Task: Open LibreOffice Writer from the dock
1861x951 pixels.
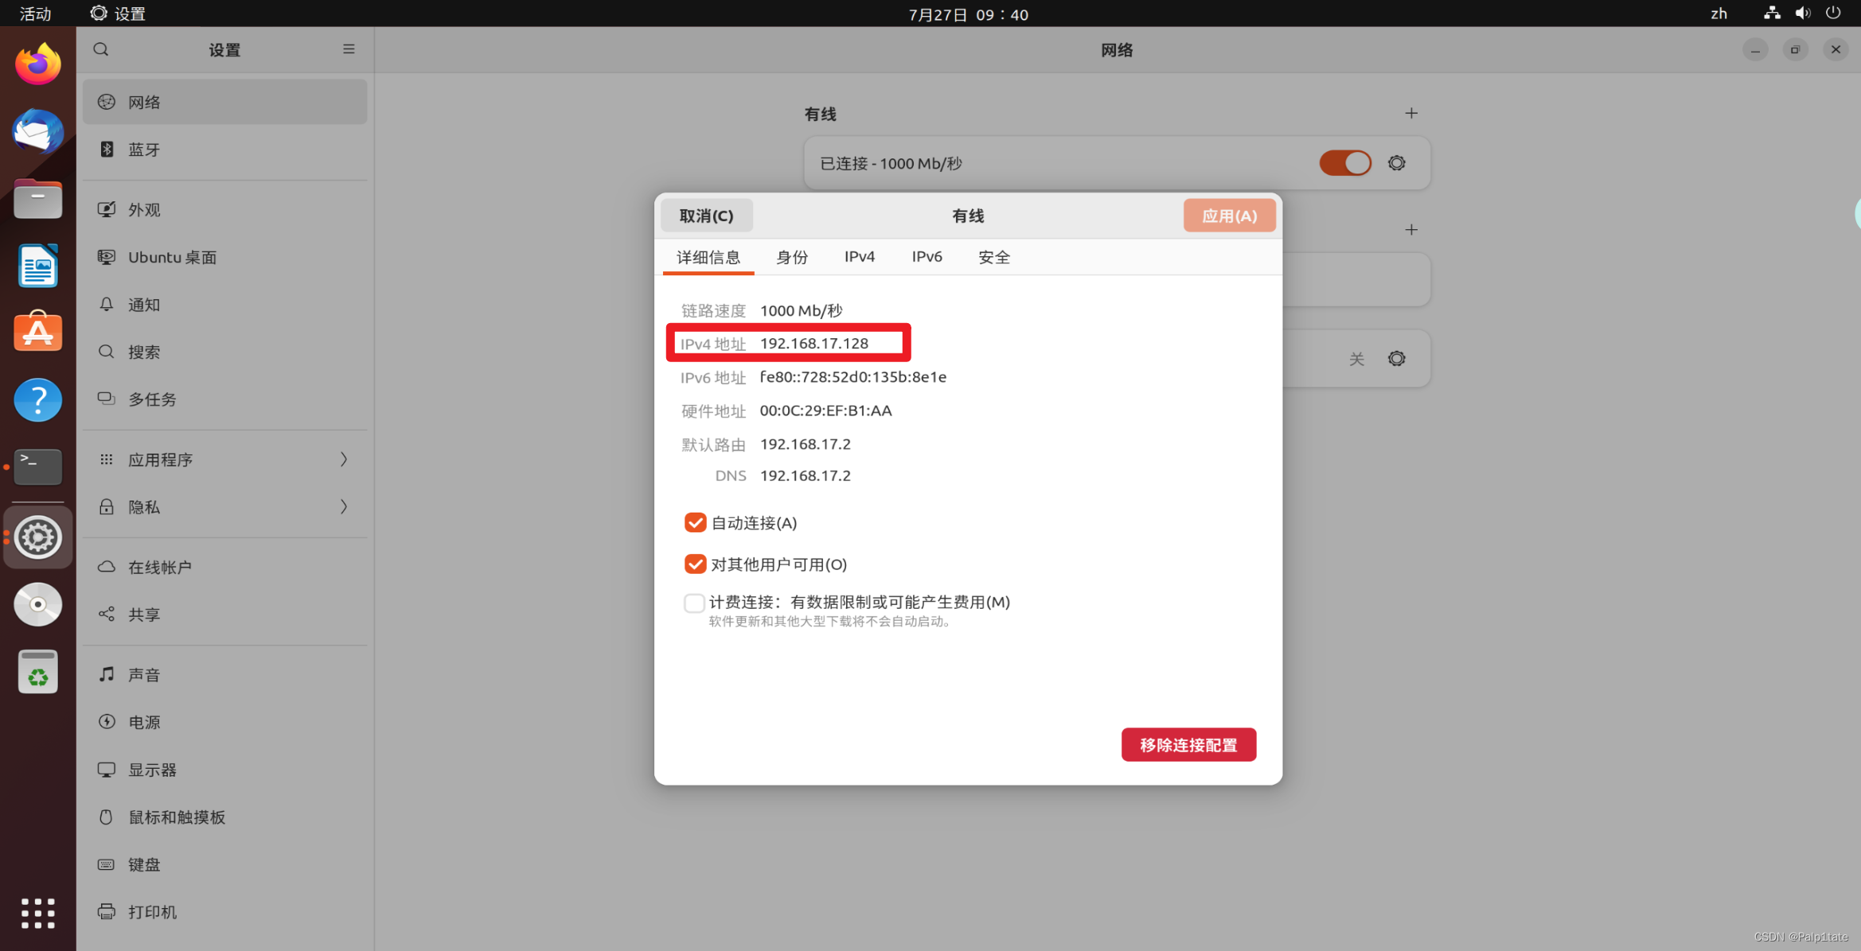Action: coord(37,266)
